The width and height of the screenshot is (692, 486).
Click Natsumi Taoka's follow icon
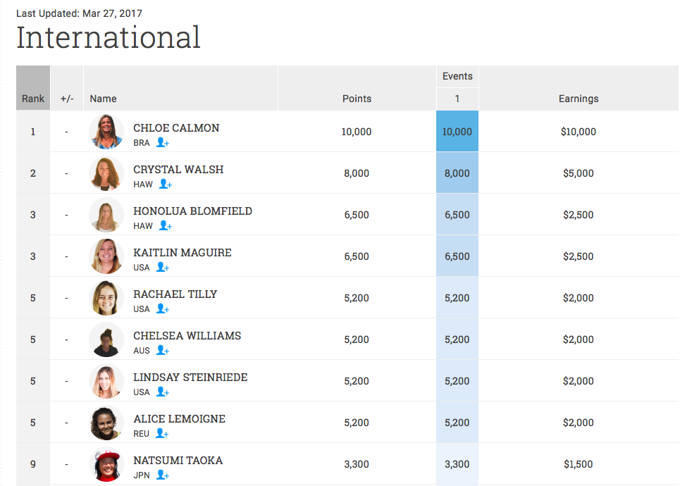(162, 475)
